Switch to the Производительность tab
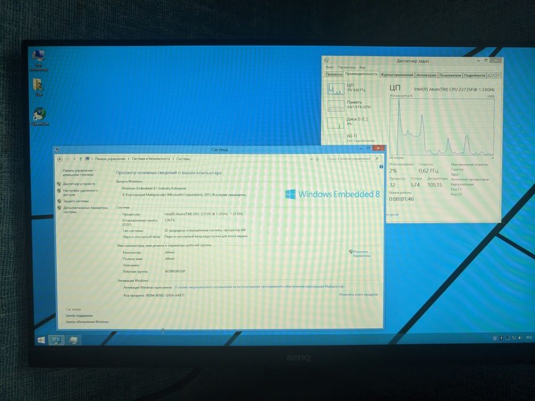 coord(361,74)
